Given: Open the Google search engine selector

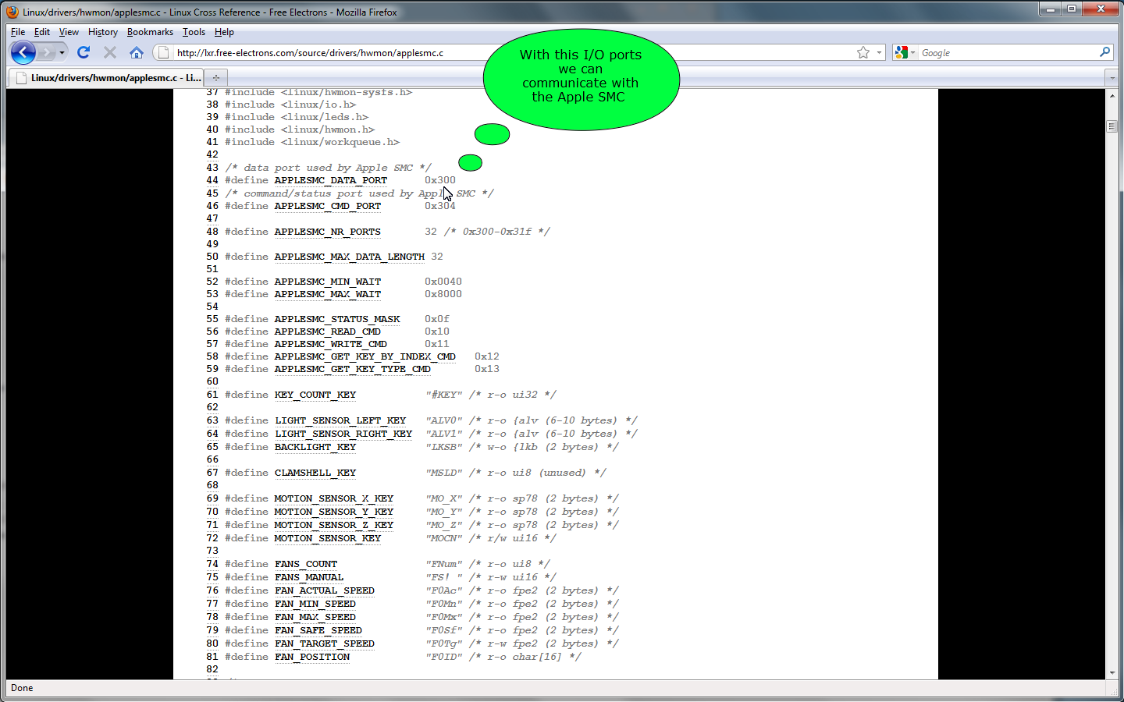Looking at the screenshot, I should tap(905, 52).
